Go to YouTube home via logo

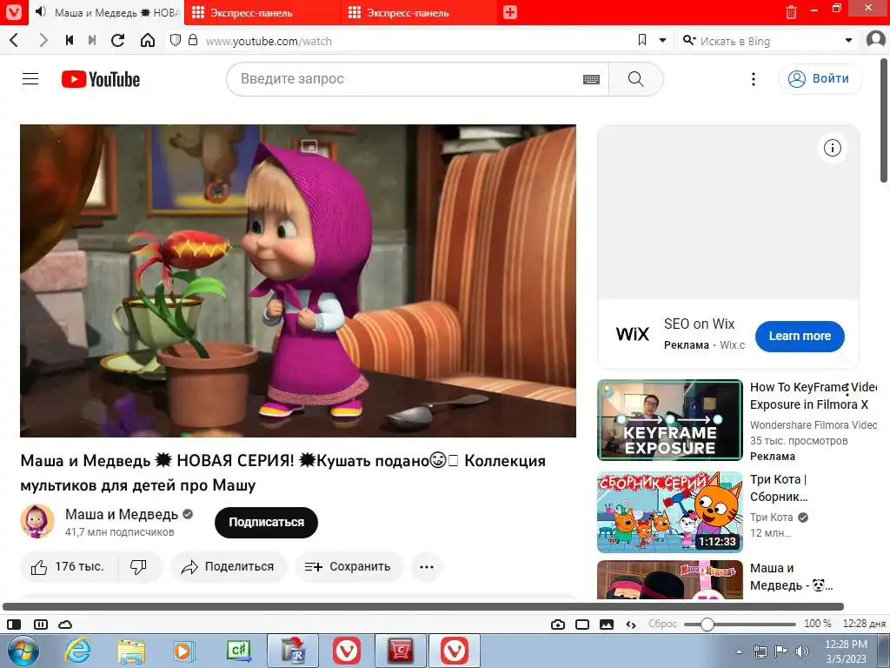point(101,79)
